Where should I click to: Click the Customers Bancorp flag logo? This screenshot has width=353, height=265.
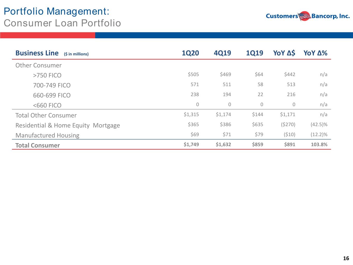tap(304, 16)
